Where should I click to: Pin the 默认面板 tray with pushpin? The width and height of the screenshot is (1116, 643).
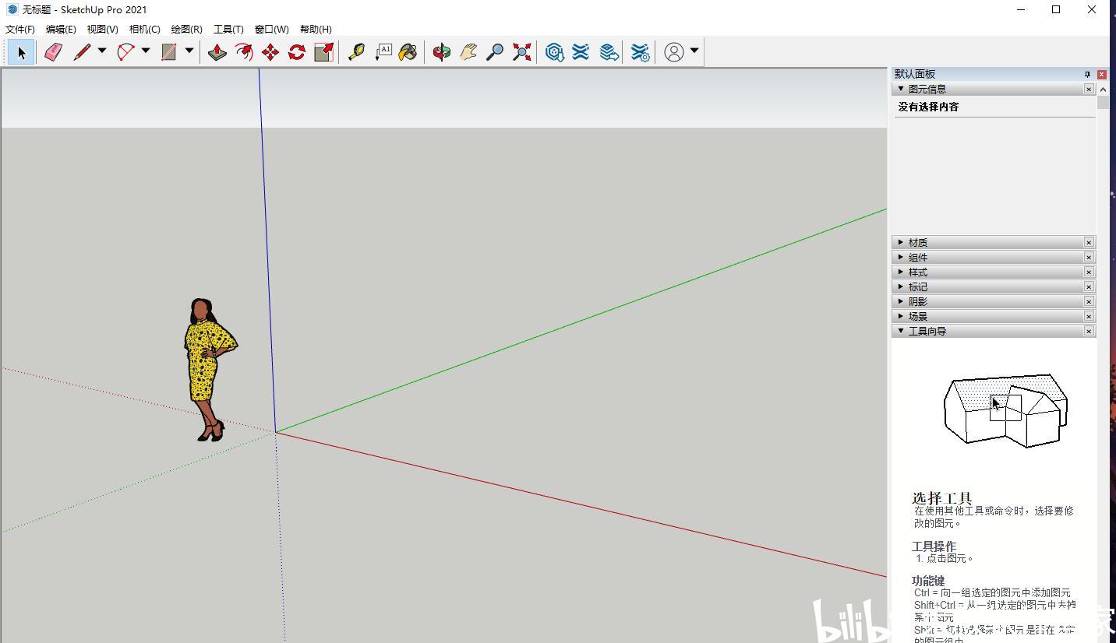tap(1087, 74)
